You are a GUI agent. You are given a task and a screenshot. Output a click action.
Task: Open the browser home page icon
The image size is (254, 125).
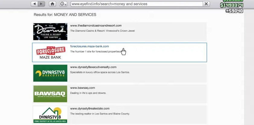click(53, 4)
